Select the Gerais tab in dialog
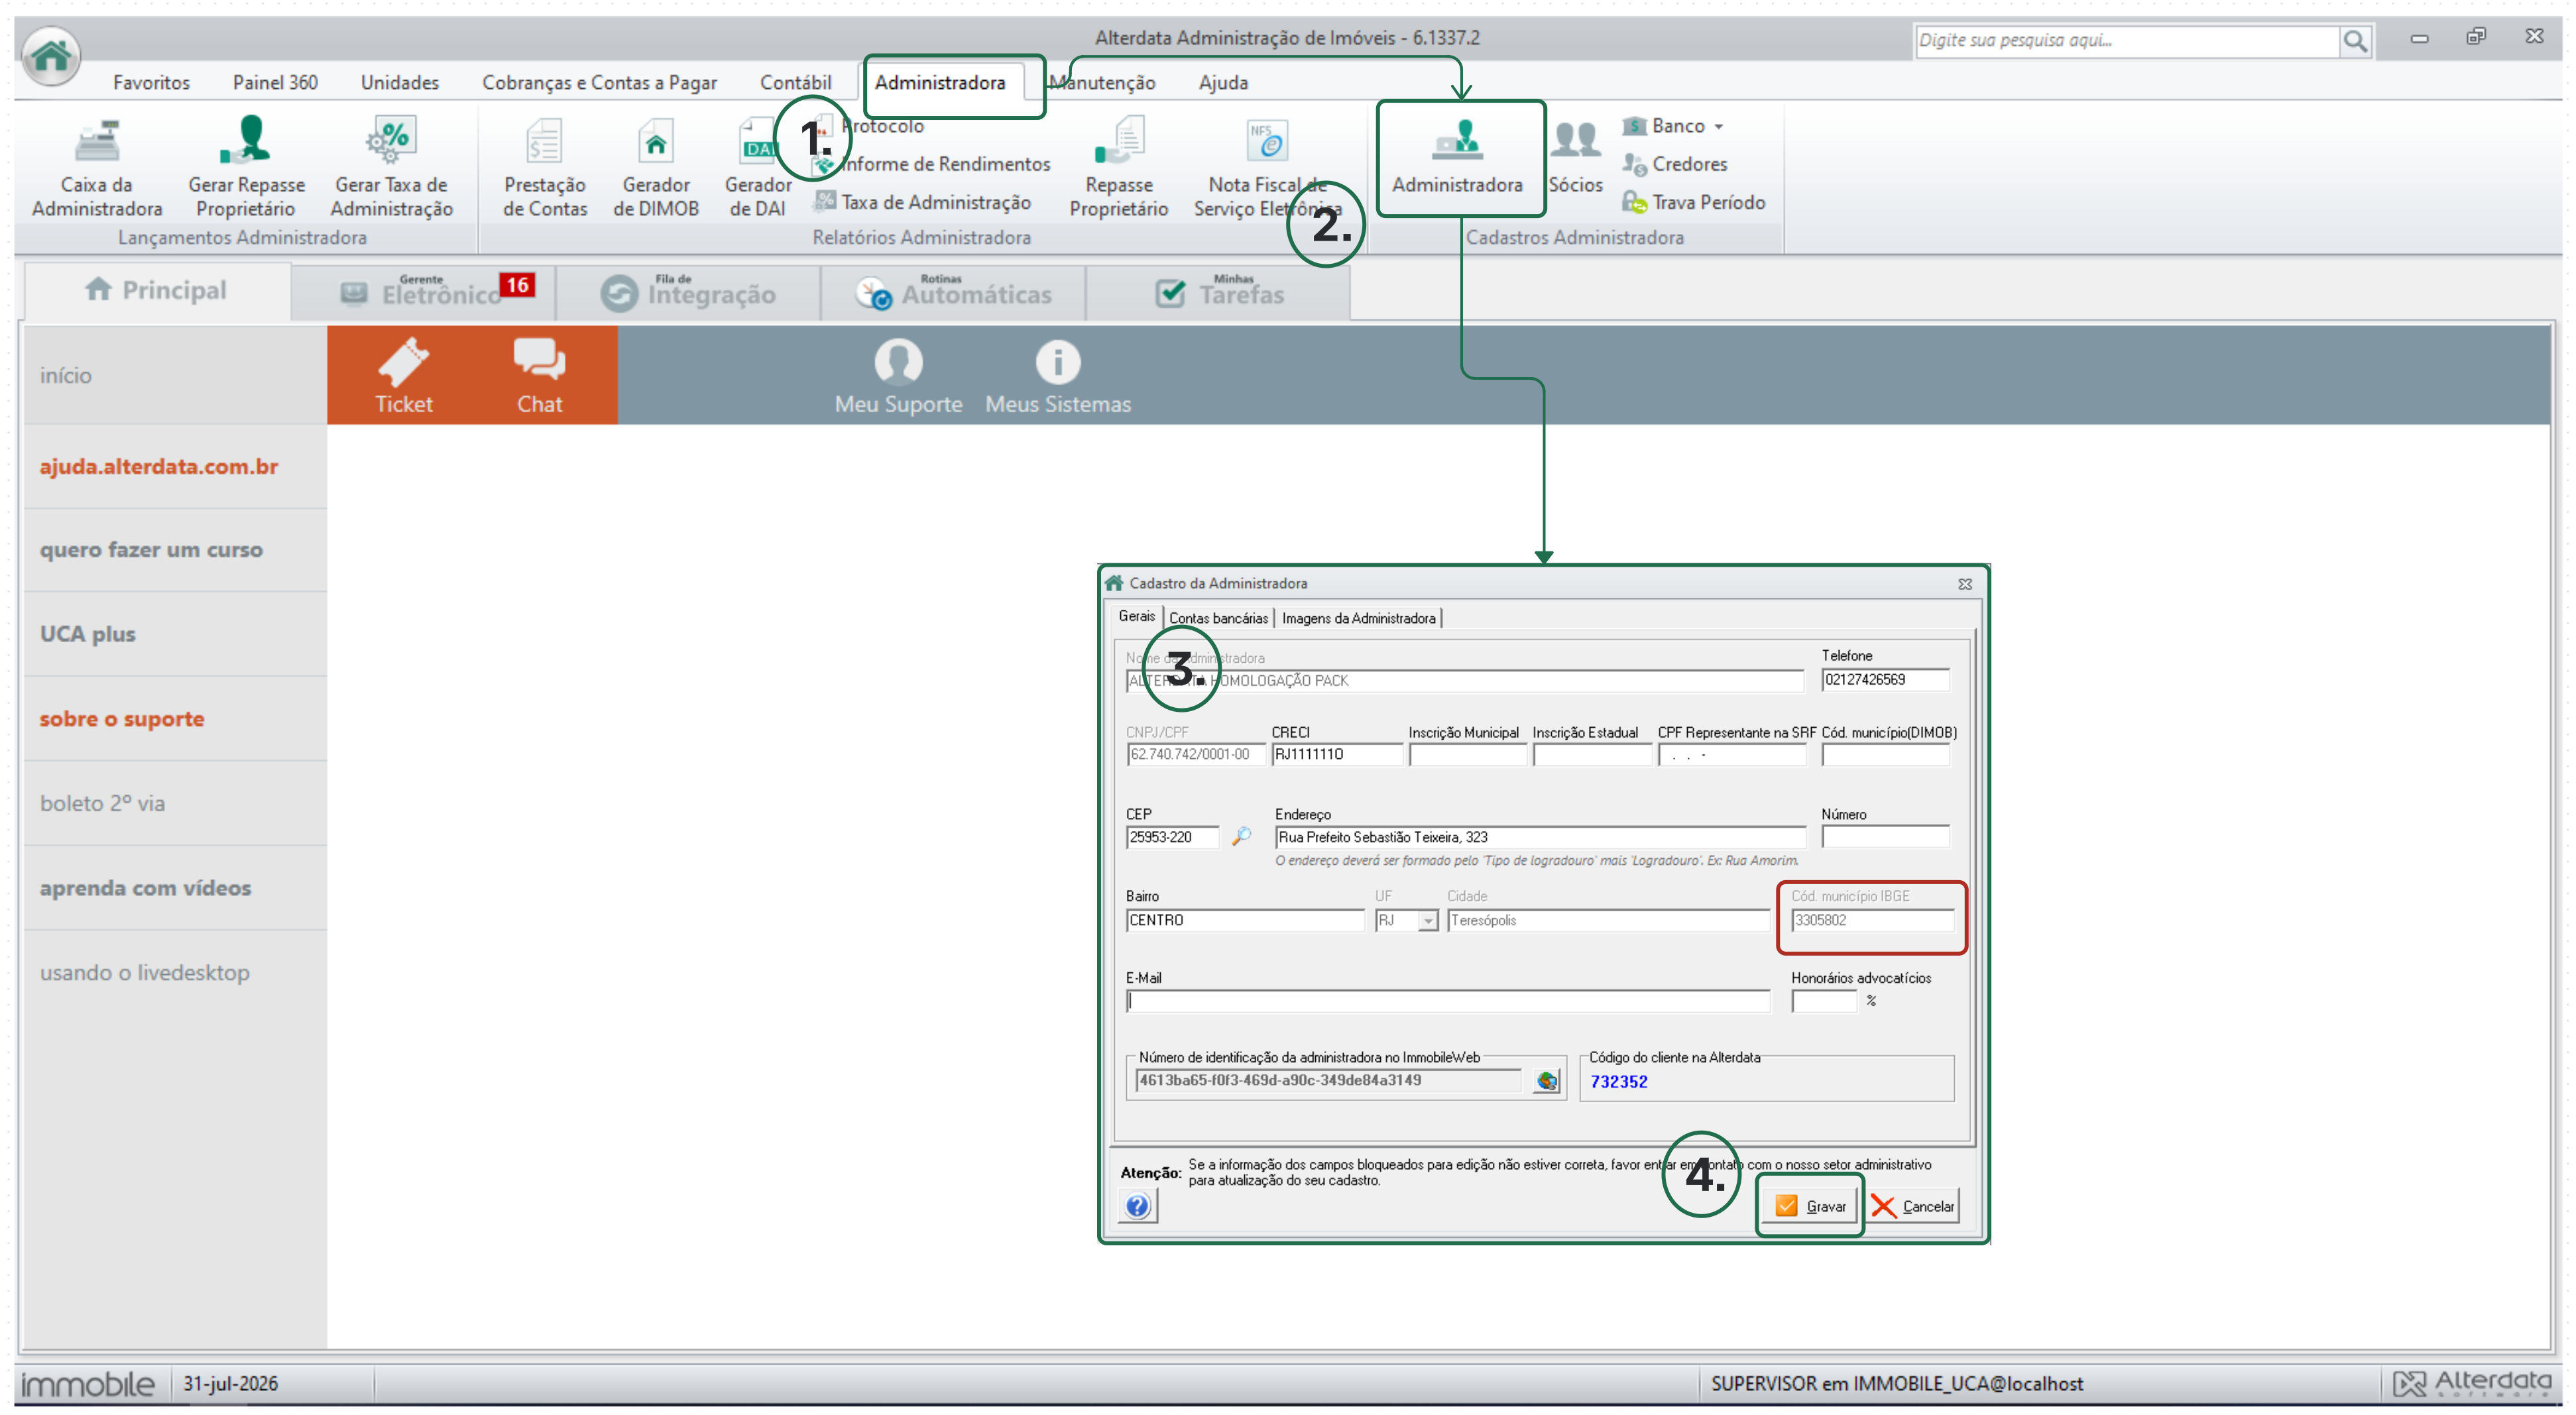Screen dimensions: 2576x1415 (x=1136, y=617)
